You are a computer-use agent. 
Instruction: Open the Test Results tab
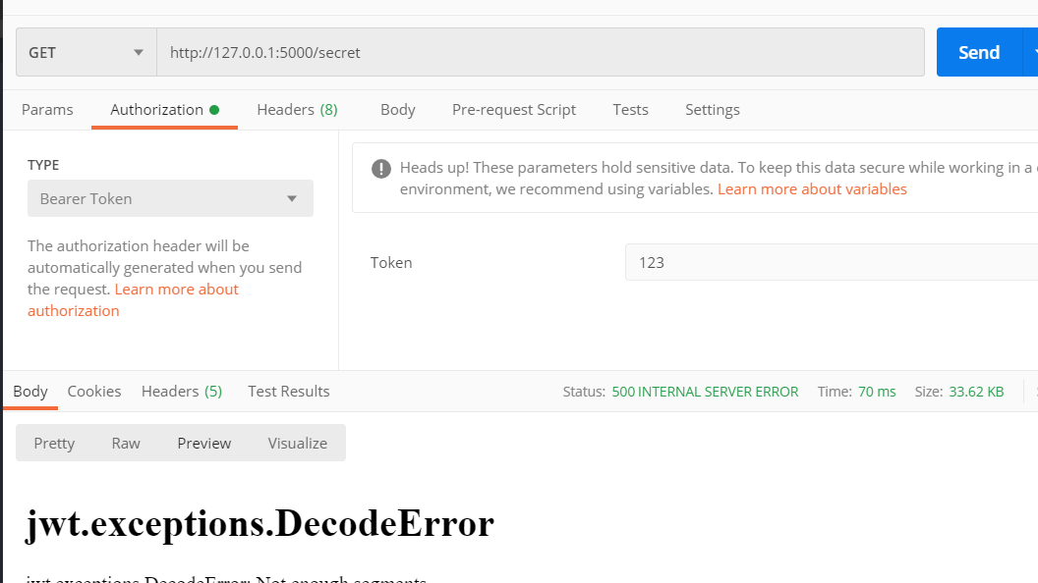coord(289,392)
